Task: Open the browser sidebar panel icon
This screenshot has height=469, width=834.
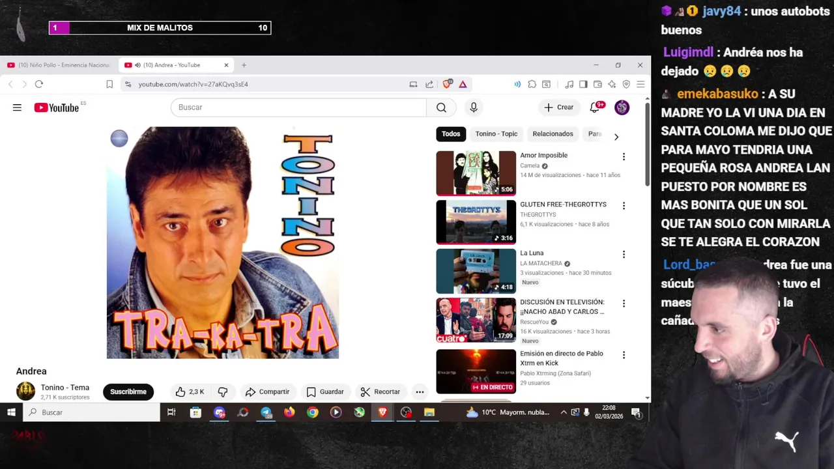Action: (583, 84)
